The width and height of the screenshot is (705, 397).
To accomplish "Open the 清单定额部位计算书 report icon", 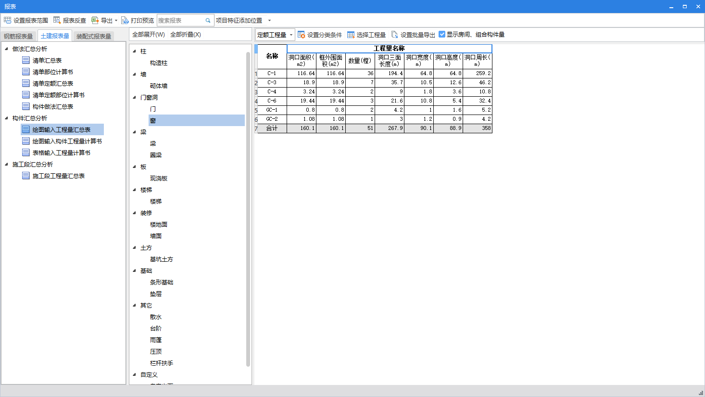I will pyautogui.click(x=26, y=95).
